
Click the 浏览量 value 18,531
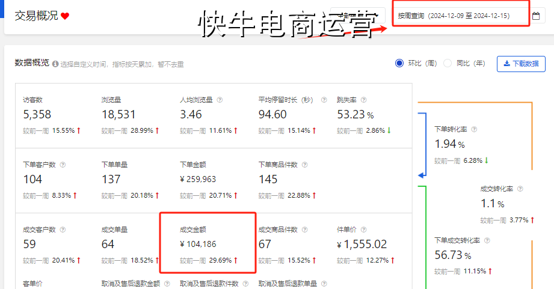click(118, 114)
